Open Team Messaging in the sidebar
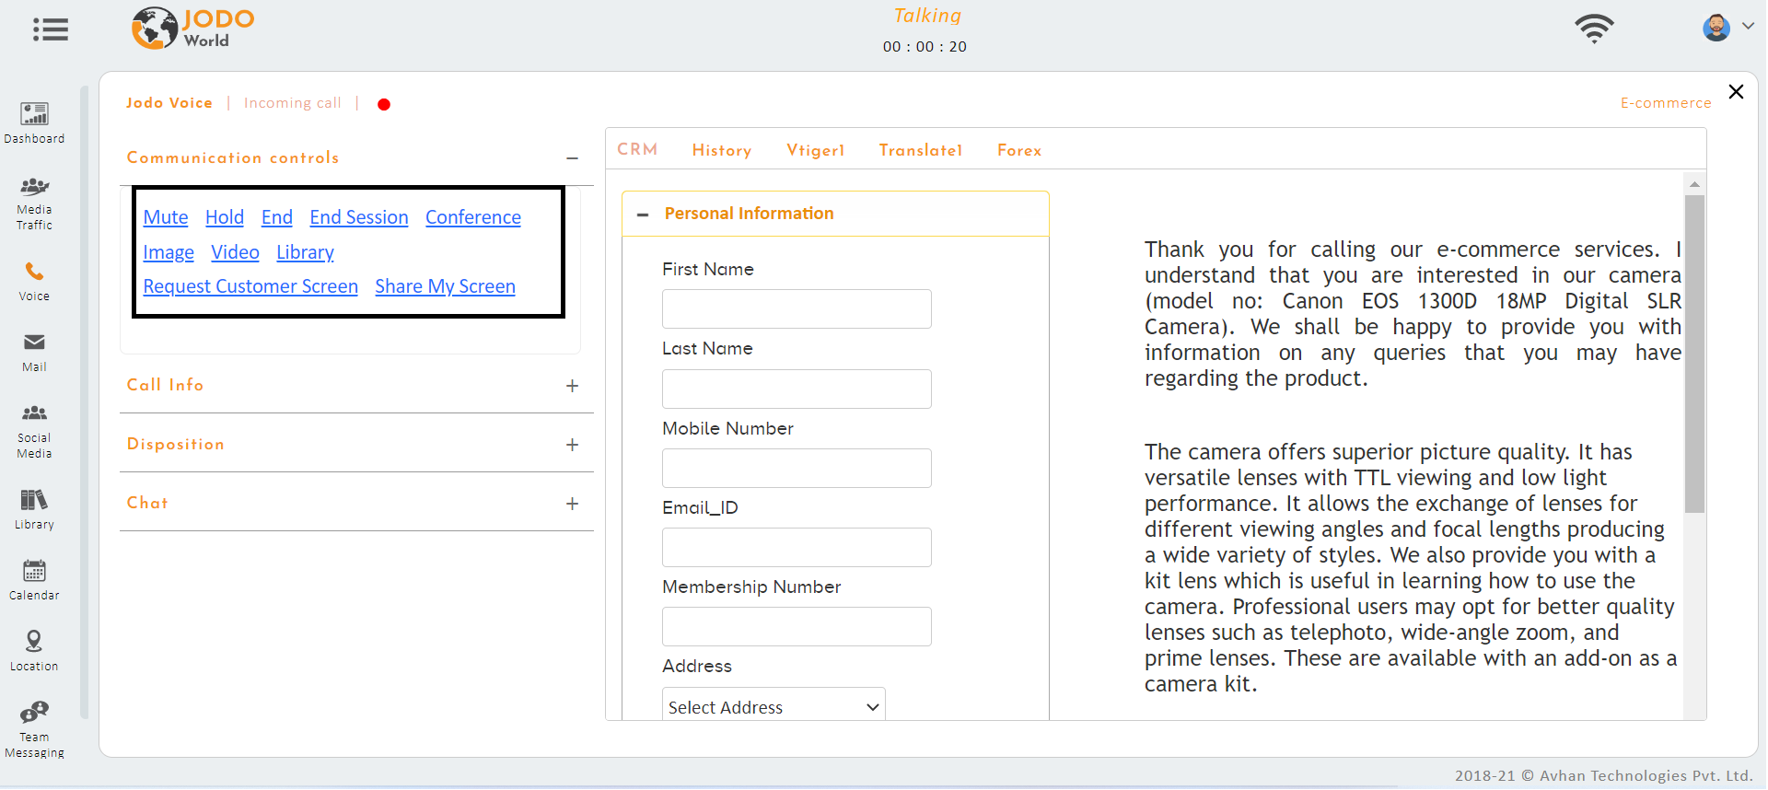Viewport: 1768px width, 790px height. click(x=34, y=729)
